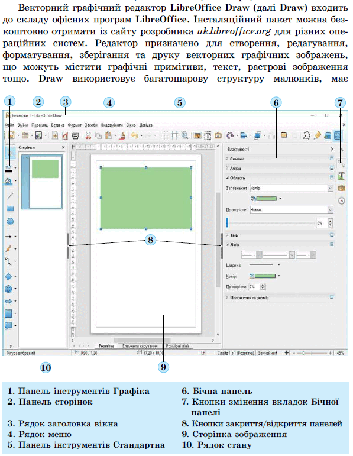353x456 pixels.
Task: Collapse the Лінія section
Action: 280,245
